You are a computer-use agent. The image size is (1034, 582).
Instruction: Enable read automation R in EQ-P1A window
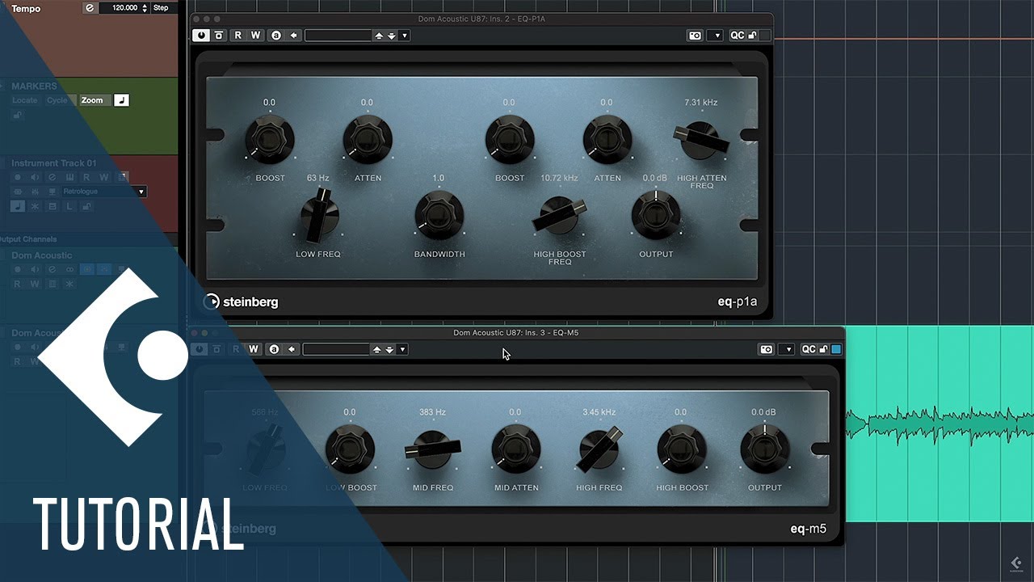tap(237, 36)
